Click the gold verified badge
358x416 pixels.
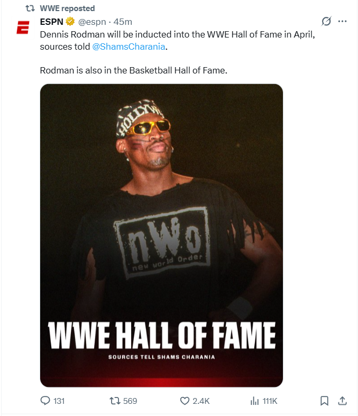pyautogui.click(x=70, y=22)
